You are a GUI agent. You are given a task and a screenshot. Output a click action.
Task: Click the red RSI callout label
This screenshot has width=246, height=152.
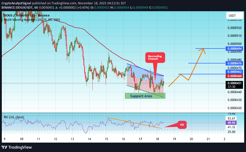[182, 125]
